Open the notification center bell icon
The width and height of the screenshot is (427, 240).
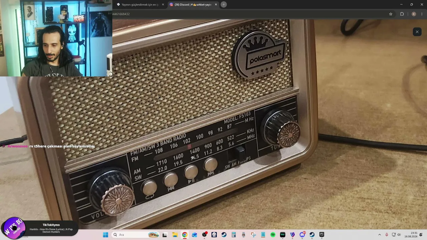point(421,235)
